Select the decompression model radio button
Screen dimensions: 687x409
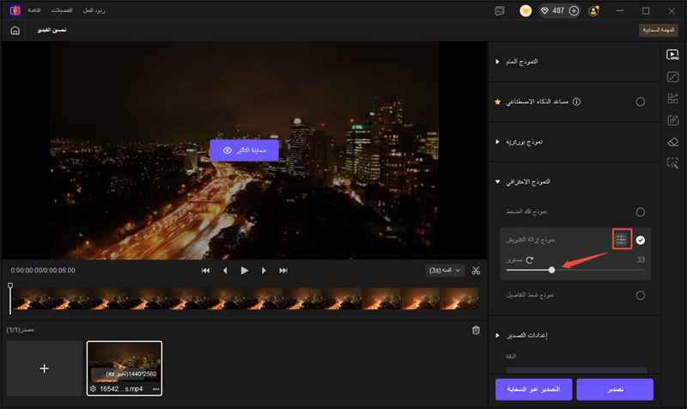(641, 211)
